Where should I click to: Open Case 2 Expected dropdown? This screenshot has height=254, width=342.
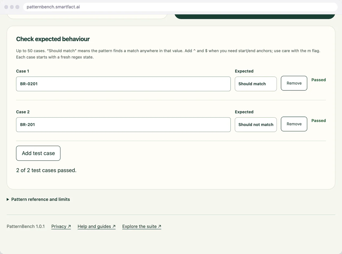click(x=256, y=125)
